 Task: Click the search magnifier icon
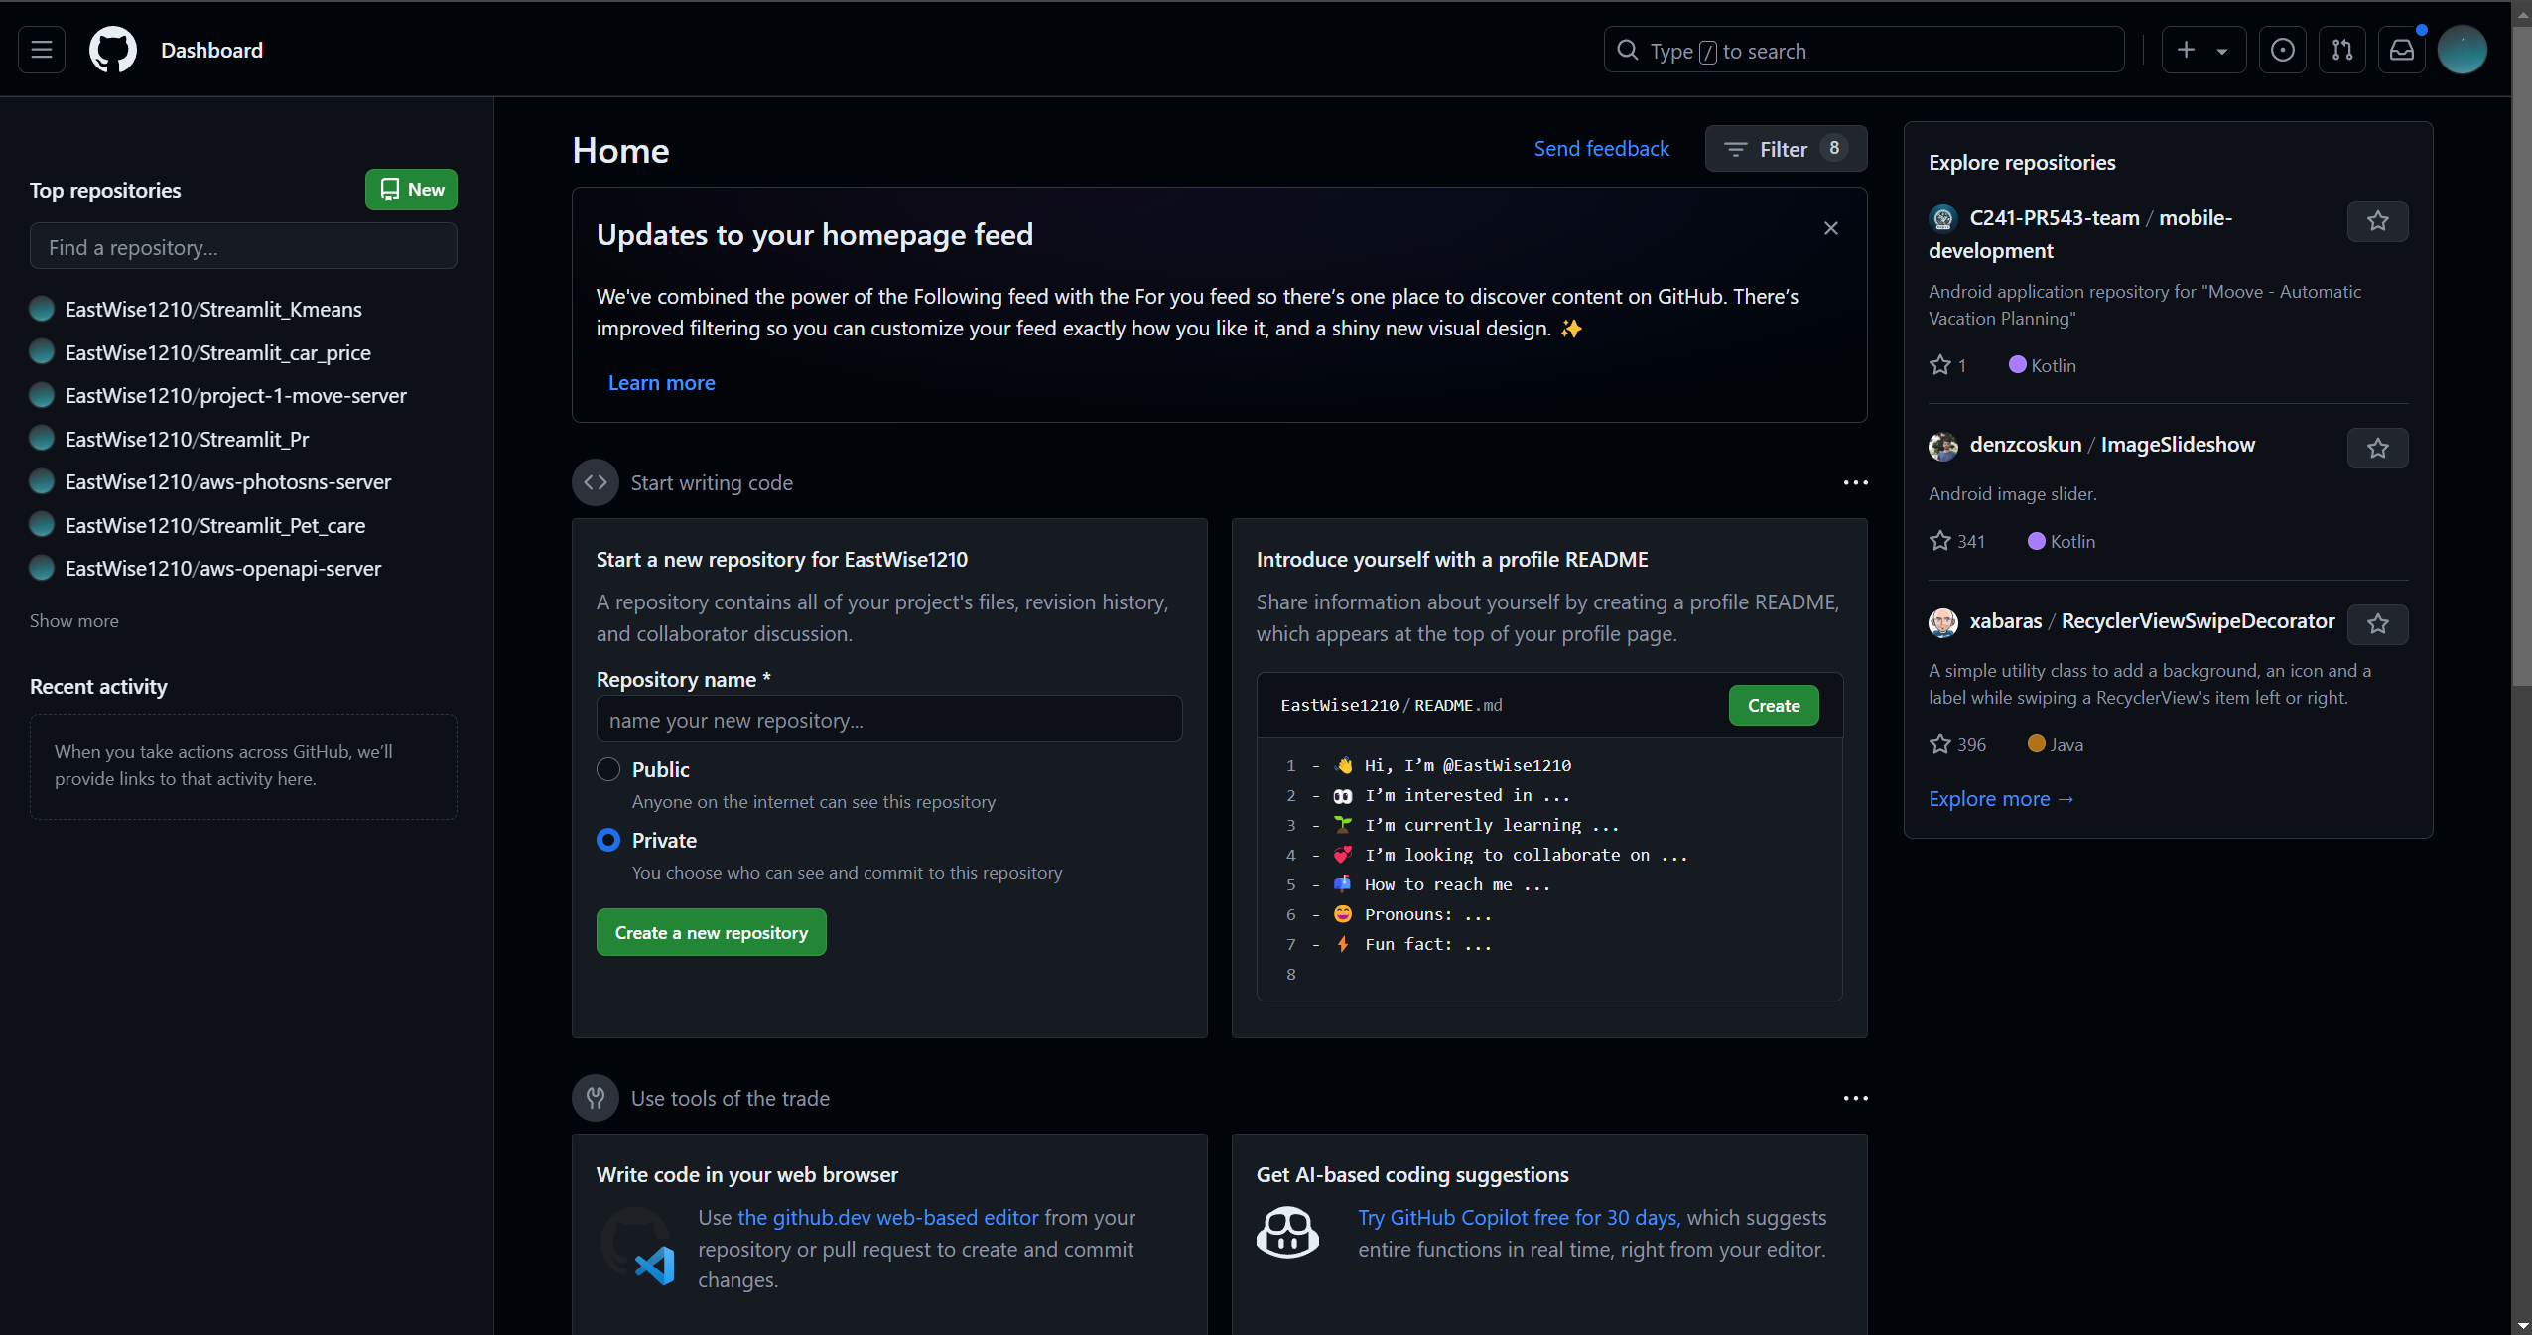tap(1627, 50)
